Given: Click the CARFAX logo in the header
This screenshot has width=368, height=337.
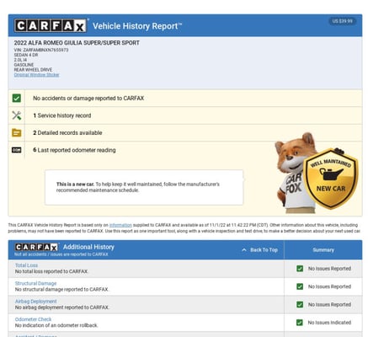Looking at the screenshot, I should coord(51,25).
